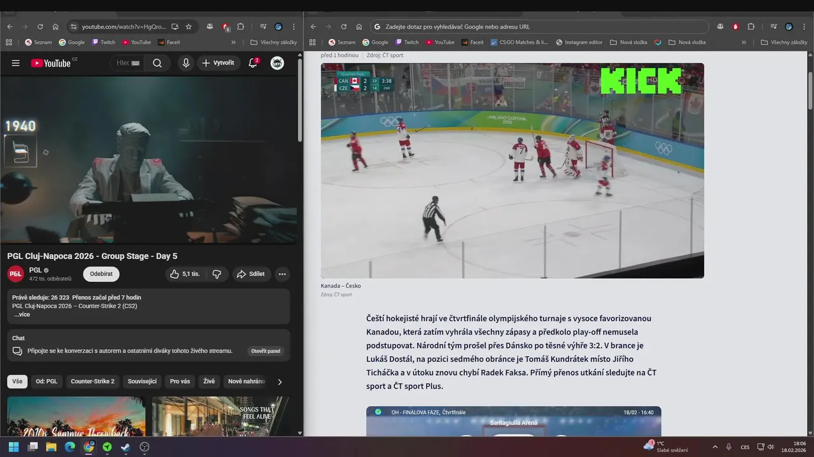Viewport: 814px width, 457px height.
Task: Expand hidden bookmarks chevron in right browser
Action: pos(744,43)
